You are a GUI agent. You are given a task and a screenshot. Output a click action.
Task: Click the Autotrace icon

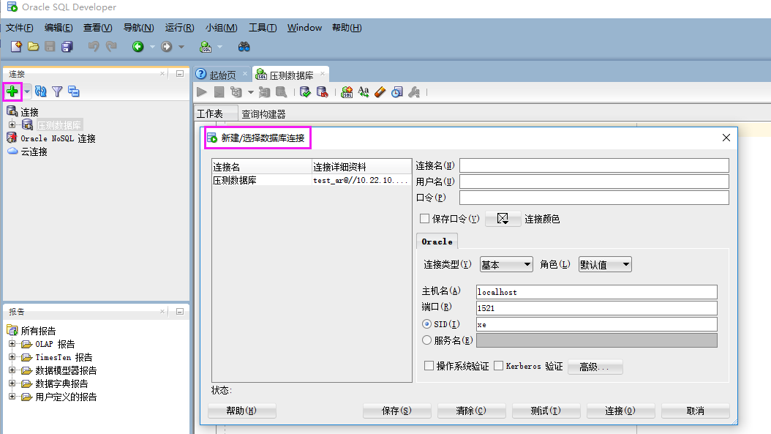pos(265,92)
